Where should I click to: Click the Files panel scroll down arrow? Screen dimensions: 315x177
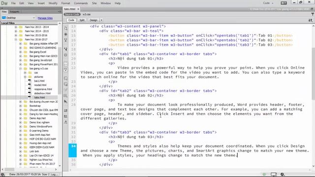(x=60, y=166)
